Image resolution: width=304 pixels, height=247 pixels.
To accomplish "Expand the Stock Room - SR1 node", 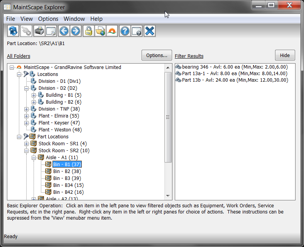I will (x=26, y=144).
